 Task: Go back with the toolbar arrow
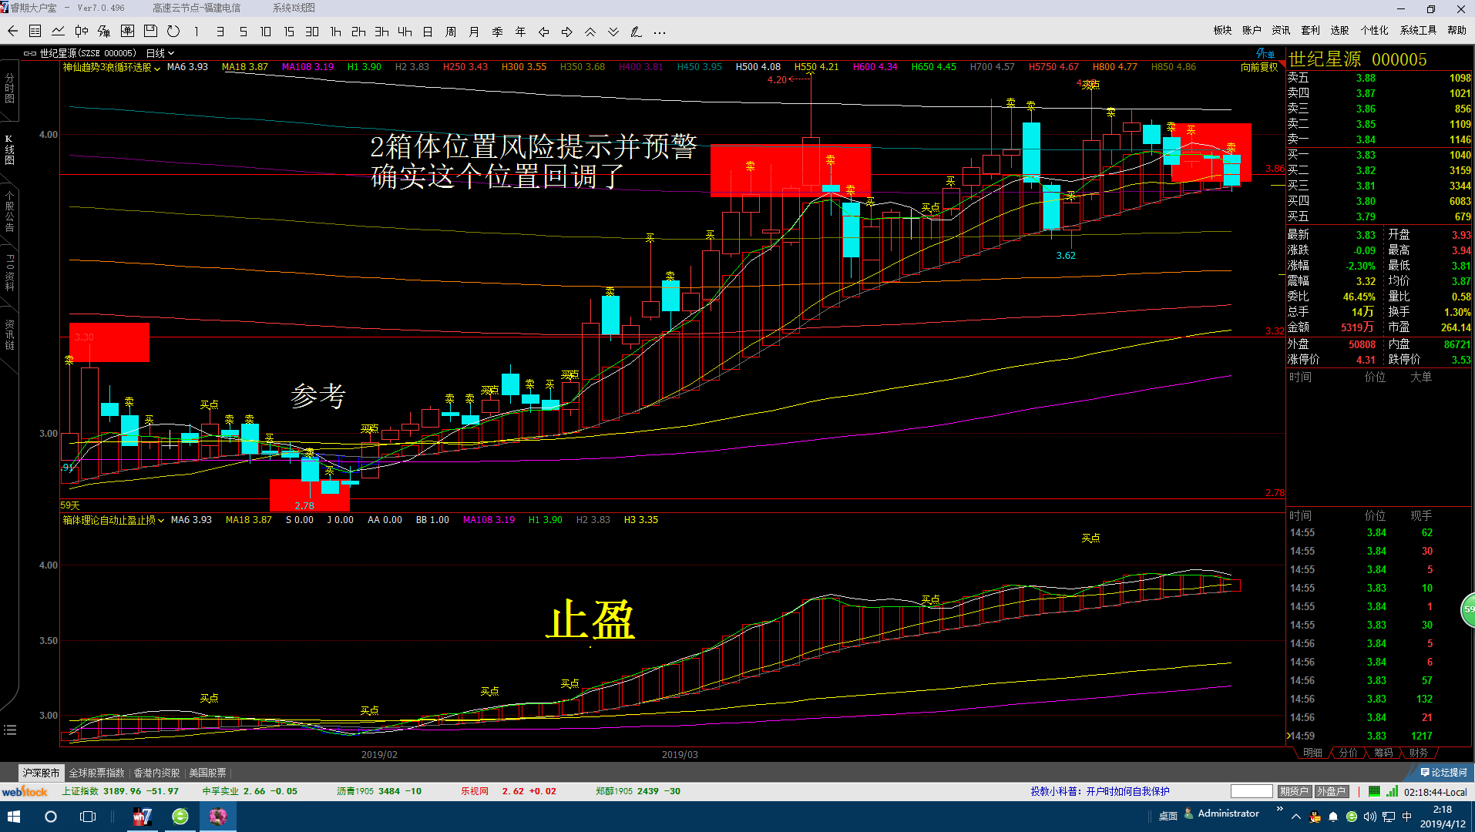click(12, 32)
